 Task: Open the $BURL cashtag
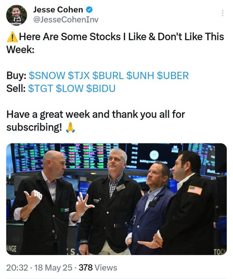point(108,76)
